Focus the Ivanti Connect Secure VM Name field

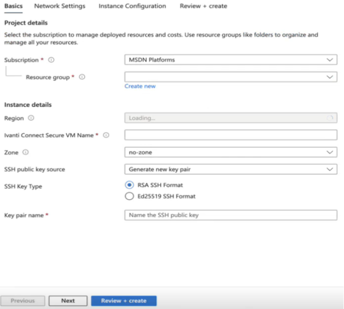(231, 135)
